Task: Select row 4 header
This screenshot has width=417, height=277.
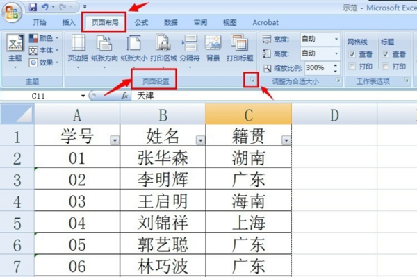Action: tap(17, 200)
